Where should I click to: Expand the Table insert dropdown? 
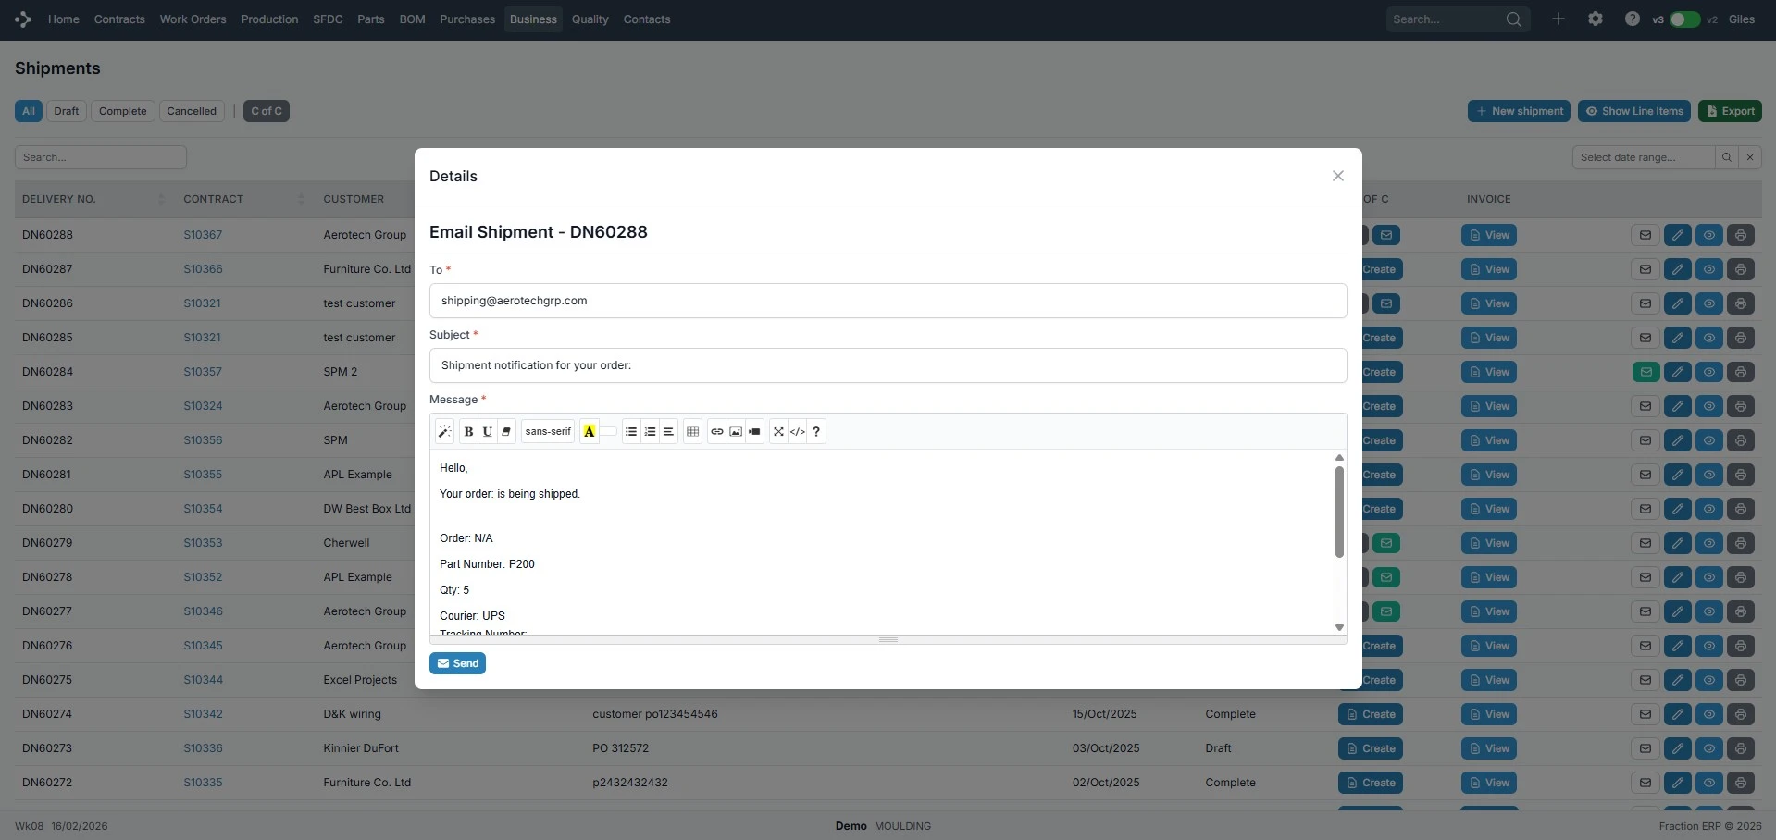[692, 432]
